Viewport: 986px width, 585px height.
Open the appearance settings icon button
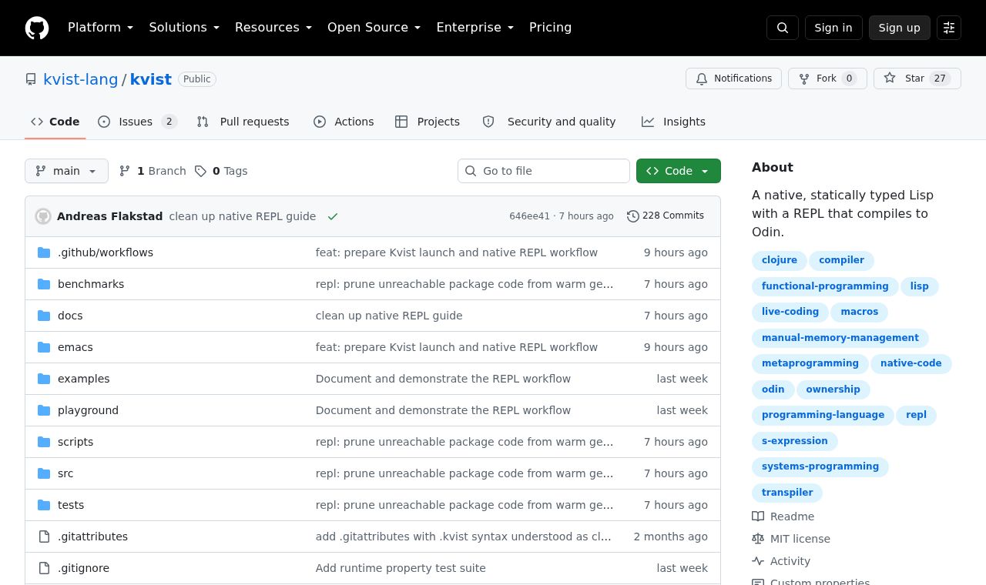pyautogui.click(x=949, y=28)
